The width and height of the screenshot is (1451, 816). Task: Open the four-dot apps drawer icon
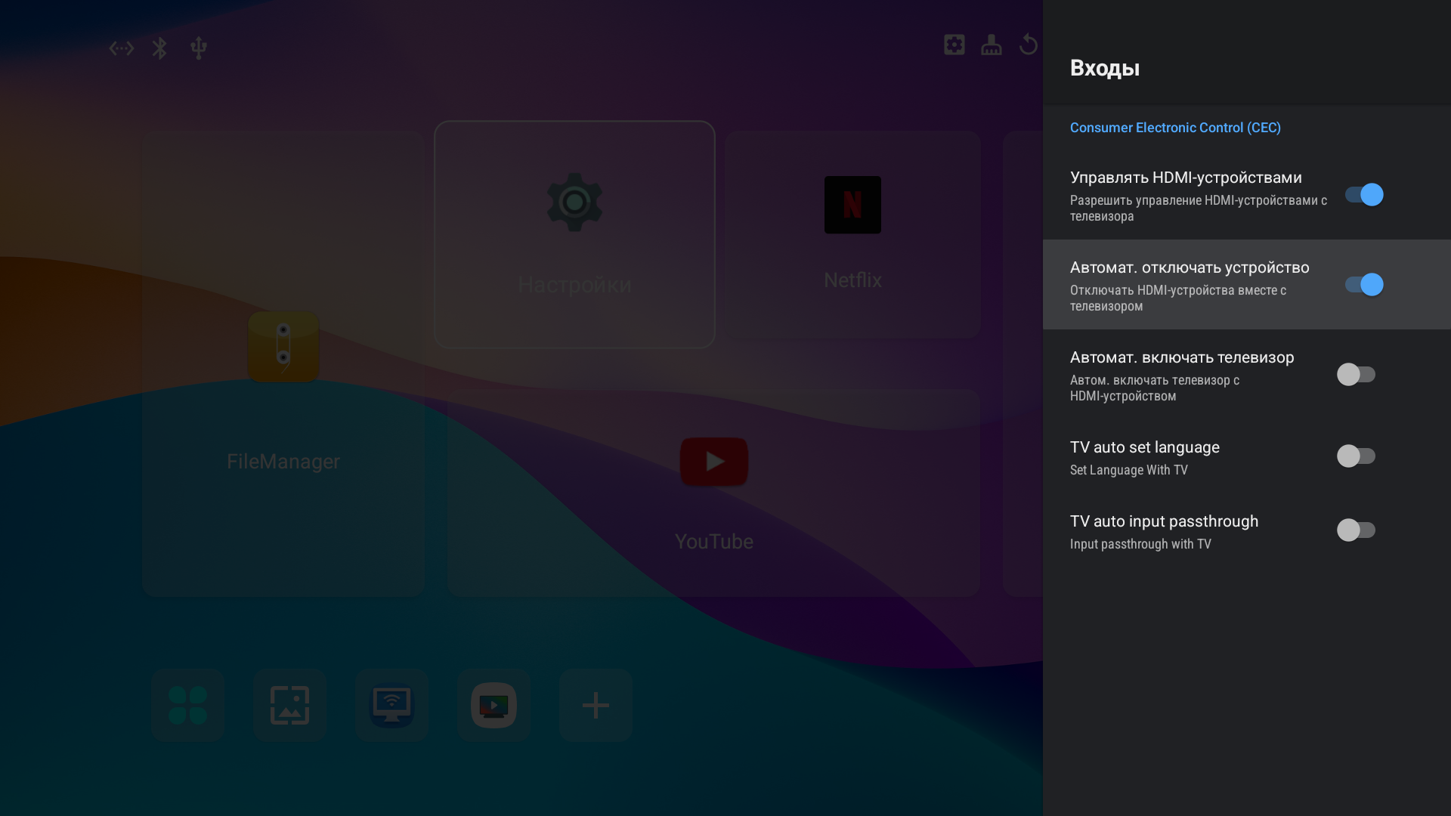(x=187, y=705)
